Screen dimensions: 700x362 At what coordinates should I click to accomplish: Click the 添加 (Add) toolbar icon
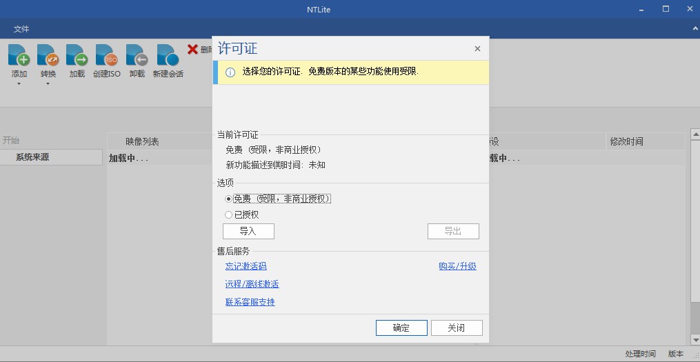19,55
